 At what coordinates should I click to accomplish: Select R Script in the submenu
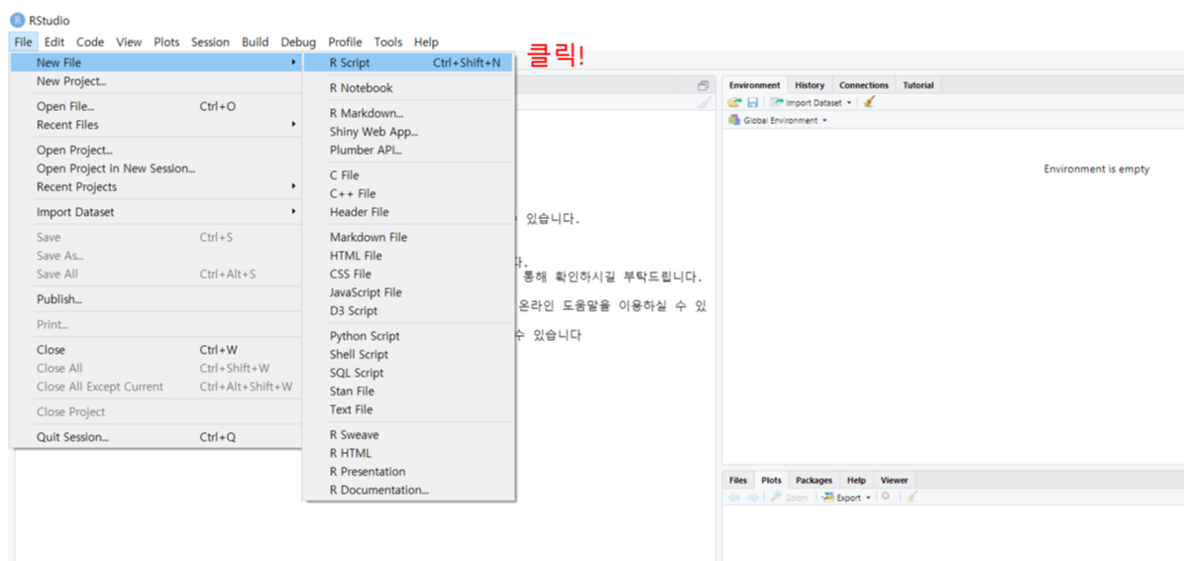tap(408, 62)
